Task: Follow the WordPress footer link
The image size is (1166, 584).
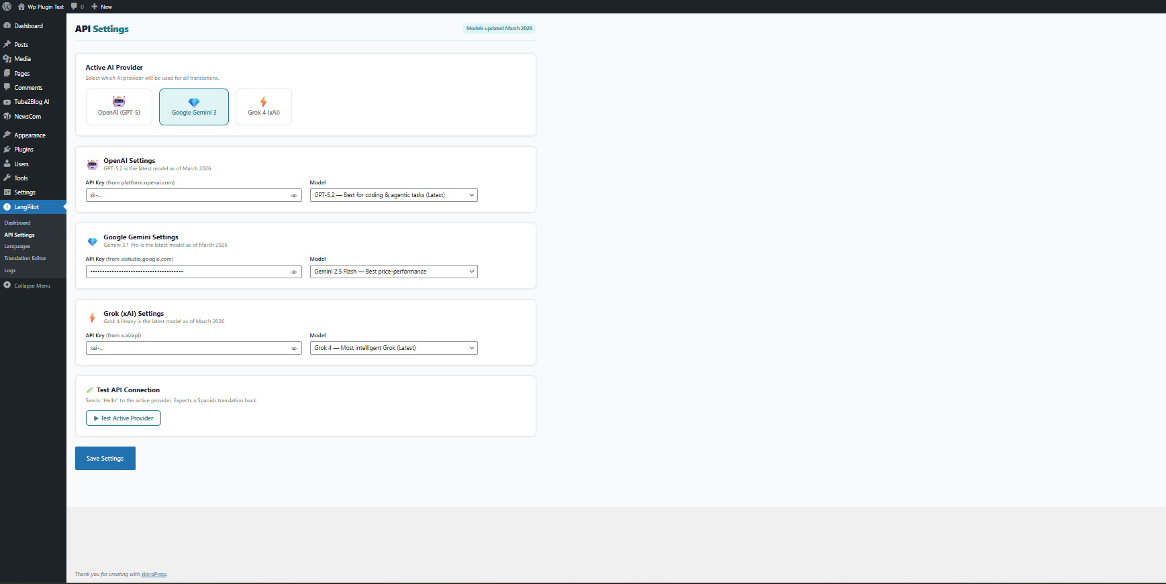Action: point(154,574)
